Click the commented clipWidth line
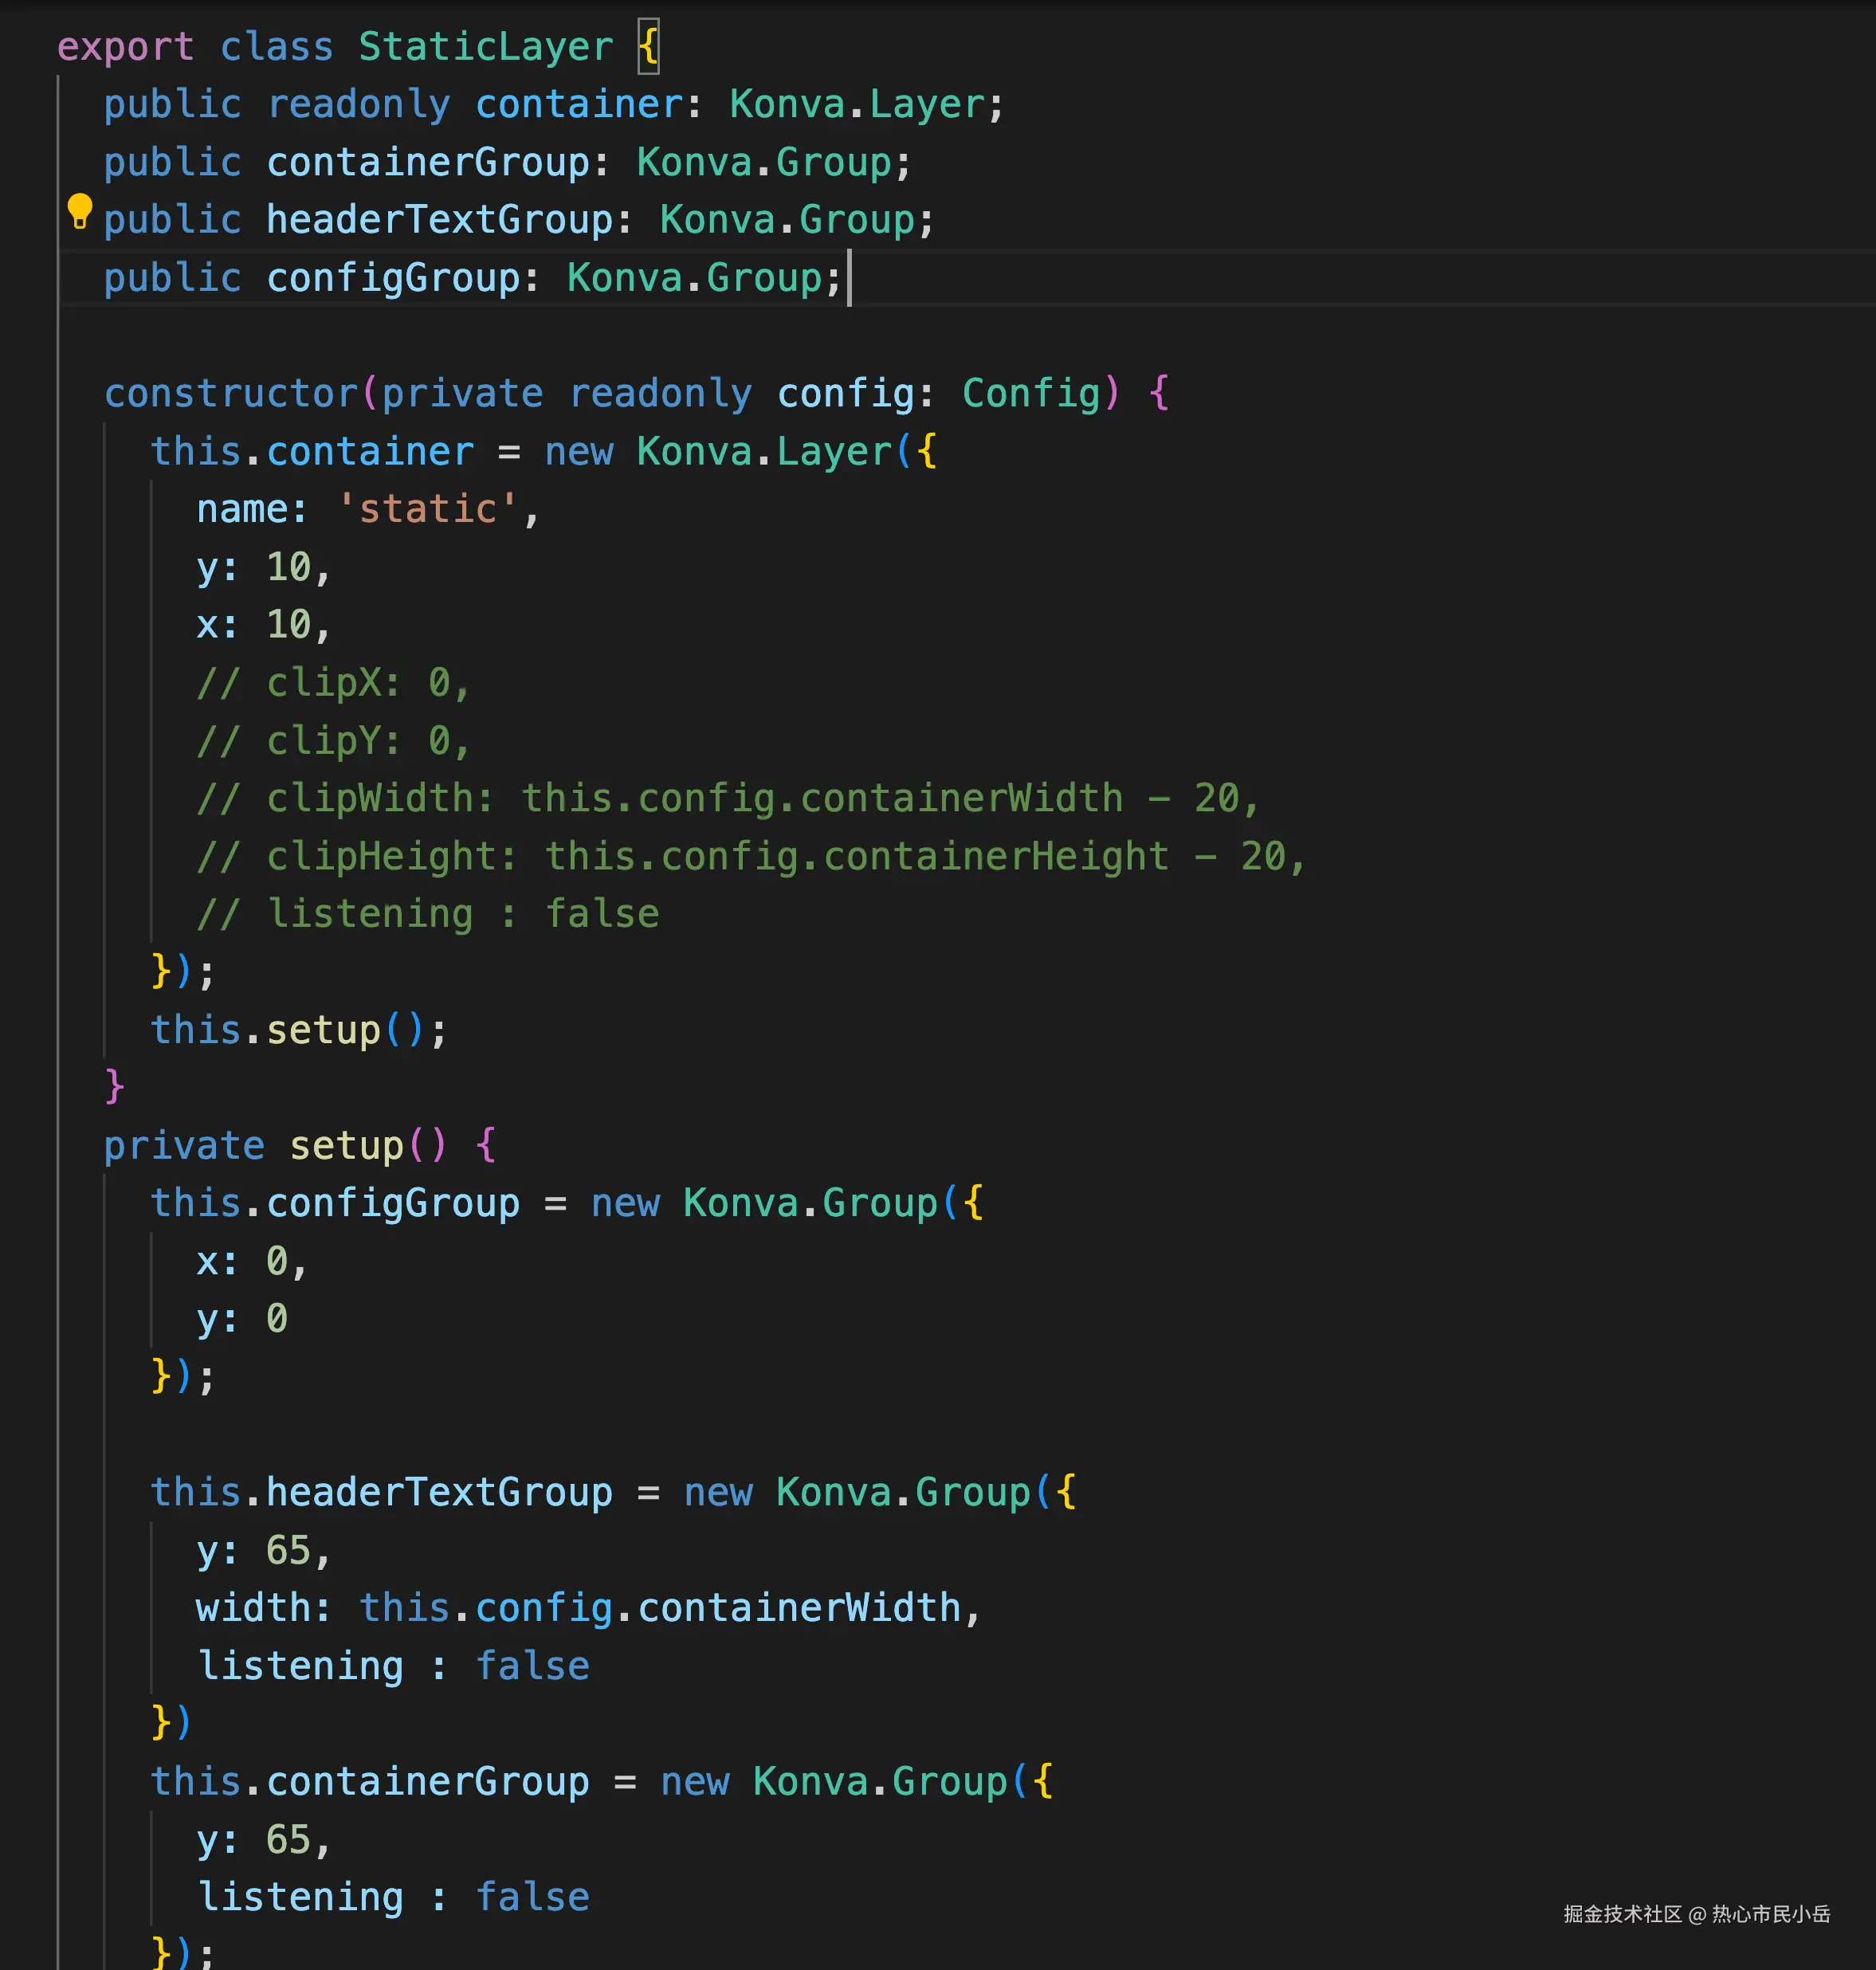Screen dimensions: 1876x1970 coord(727,799)
